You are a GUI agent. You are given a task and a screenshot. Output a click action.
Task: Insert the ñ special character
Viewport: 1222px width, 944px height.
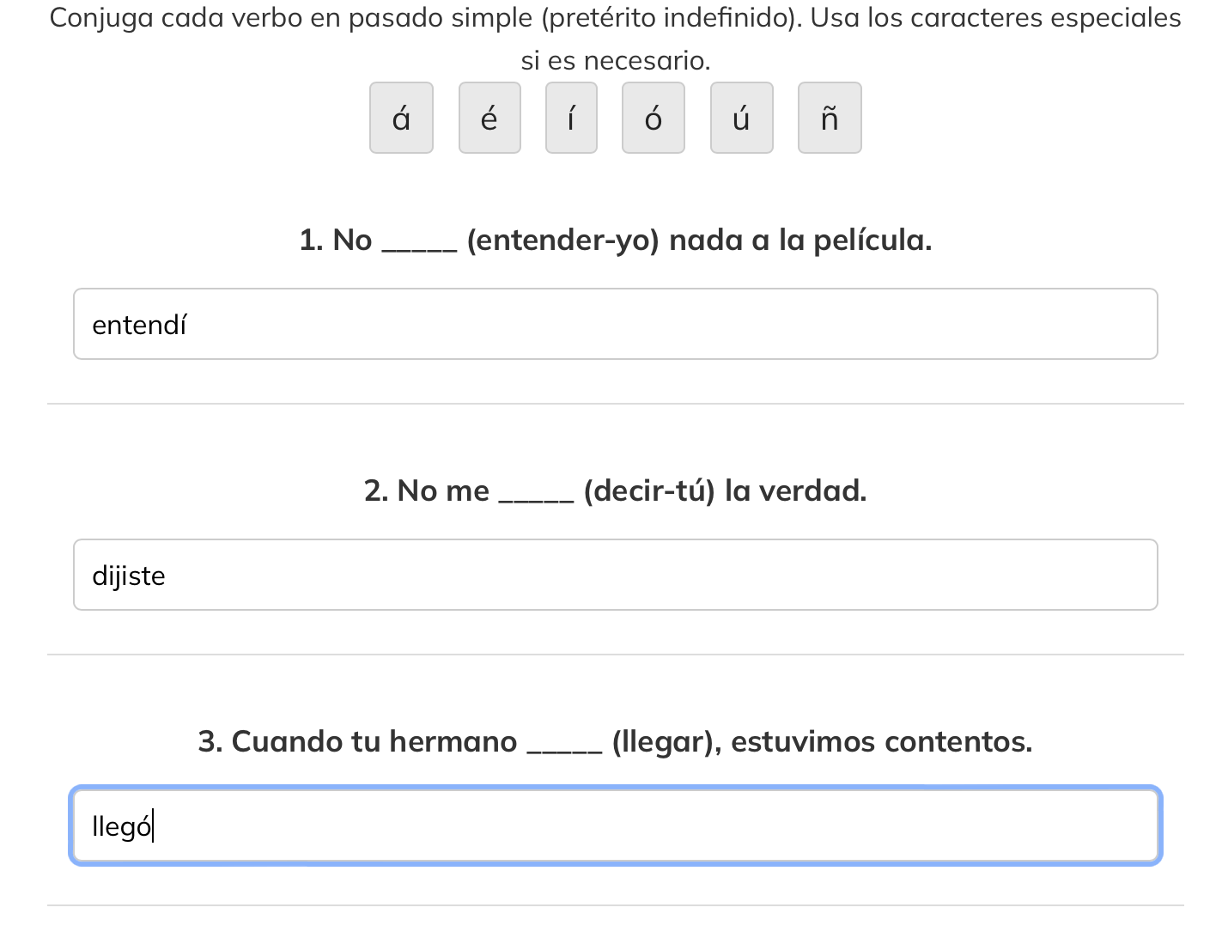[x=830, y=118]
